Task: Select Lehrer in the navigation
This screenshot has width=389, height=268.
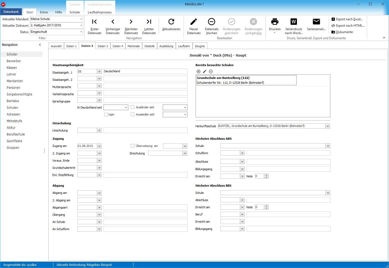Action: tap(11, 74)
